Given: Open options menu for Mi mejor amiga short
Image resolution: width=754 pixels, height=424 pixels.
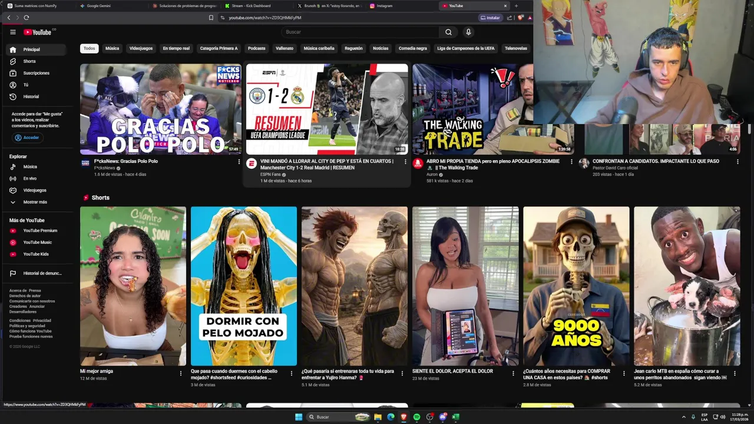Looking at the screenshot, I should point(181,373).
